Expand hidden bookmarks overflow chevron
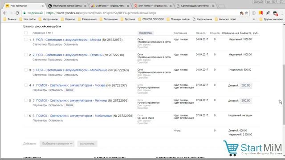 coord(254,19)
